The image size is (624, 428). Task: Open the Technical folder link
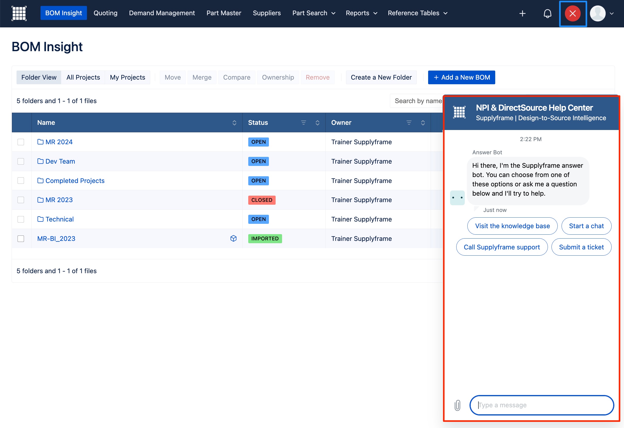pyautogui.click(x=59, y=219)
